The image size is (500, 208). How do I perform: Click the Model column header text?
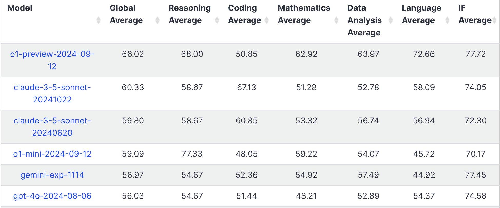pyautogui.click(x=20, y=8)
